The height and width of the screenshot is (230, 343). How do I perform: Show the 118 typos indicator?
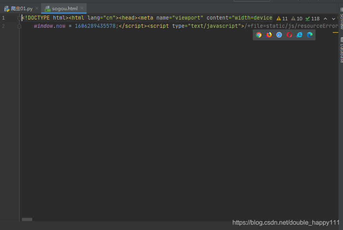tap(312, 18)
